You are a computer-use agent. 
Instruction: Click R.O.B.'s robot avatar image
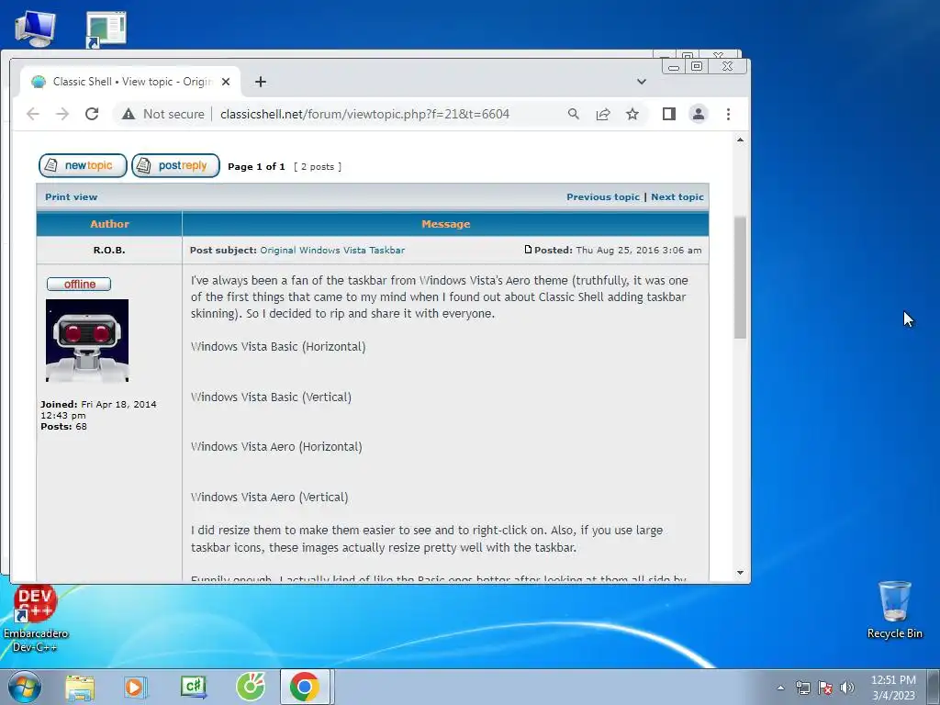pyautogui.click(x=87, y=341)
